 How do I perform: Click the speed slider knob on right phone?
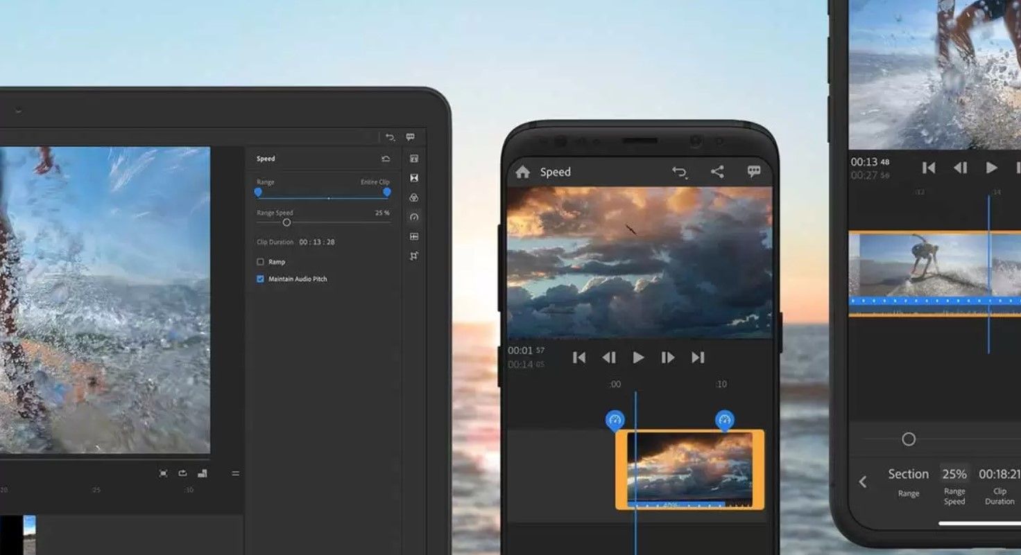pyautogui.click(x=909, y=439)
